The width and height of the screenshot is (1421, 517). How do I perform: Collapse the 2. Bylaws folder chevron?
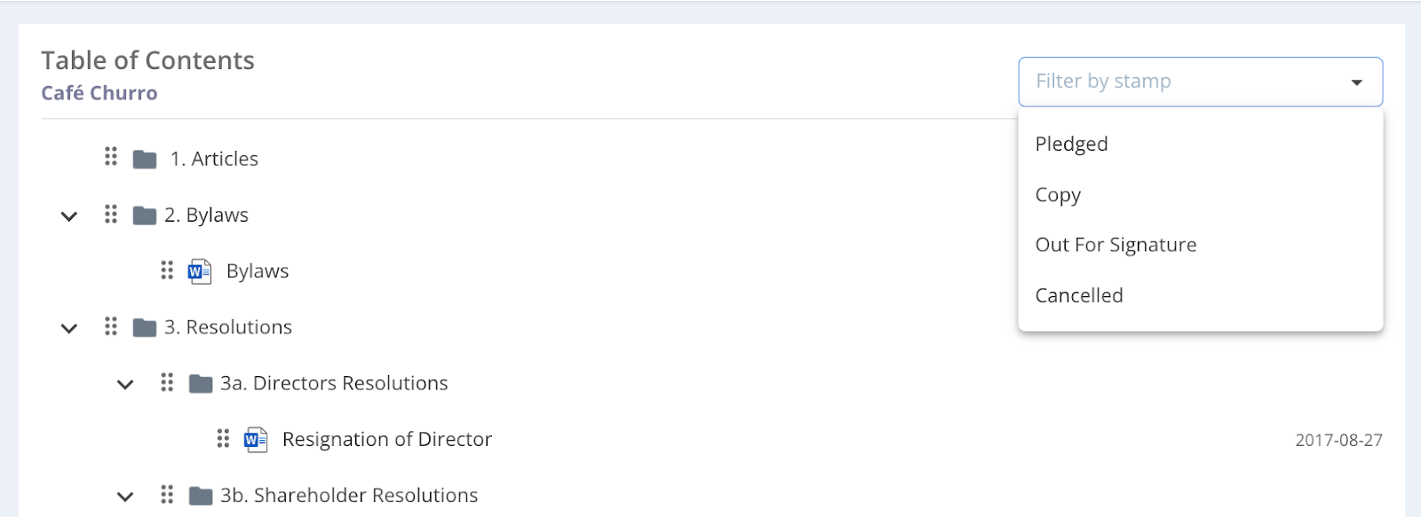click(x=69, y=216)
